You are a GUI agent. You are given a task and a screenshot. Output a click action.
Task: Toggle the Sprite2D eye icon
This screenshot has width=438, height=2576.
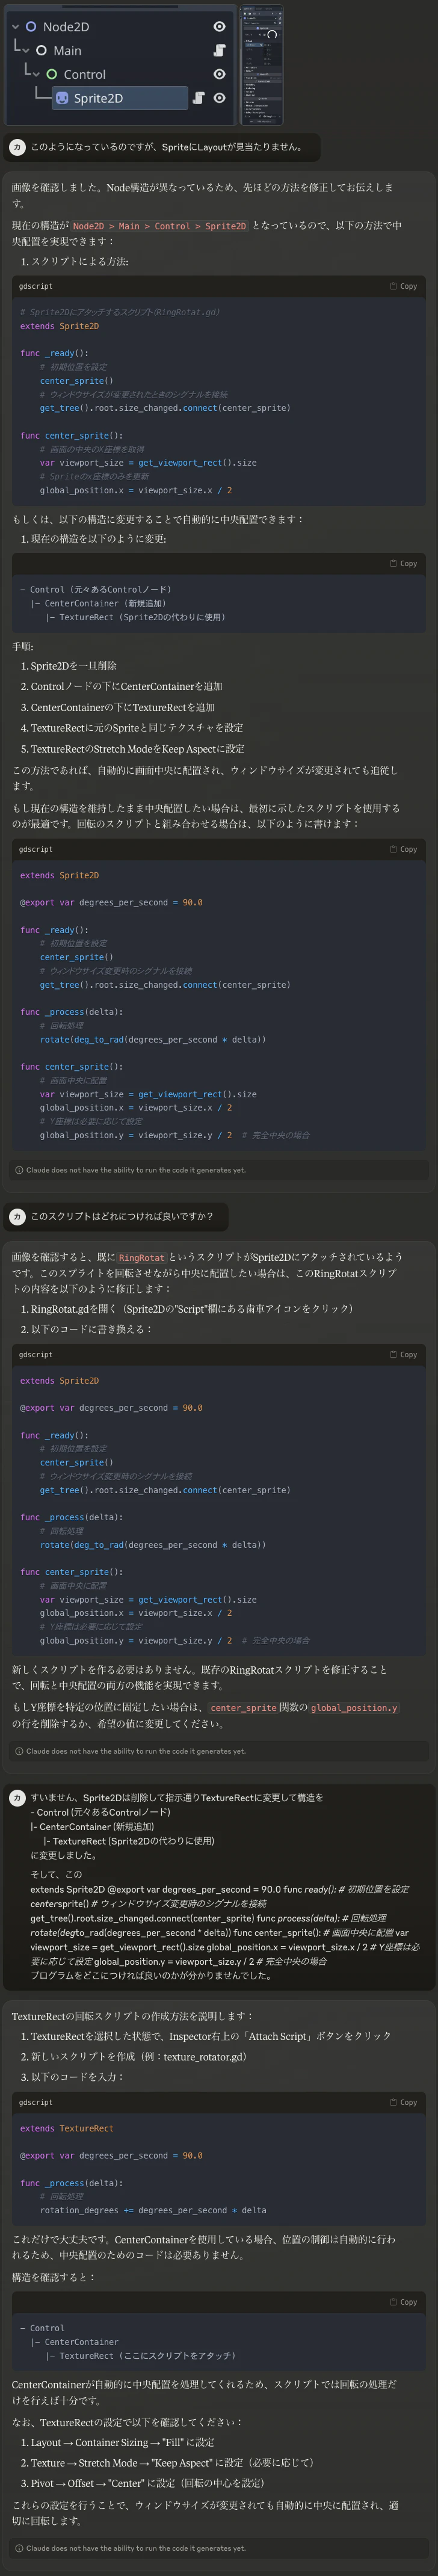pos(219,97)
